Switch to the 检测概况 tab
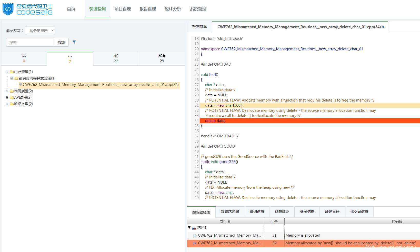This screenshot has height=252, width=420. (x=199, y=26)
